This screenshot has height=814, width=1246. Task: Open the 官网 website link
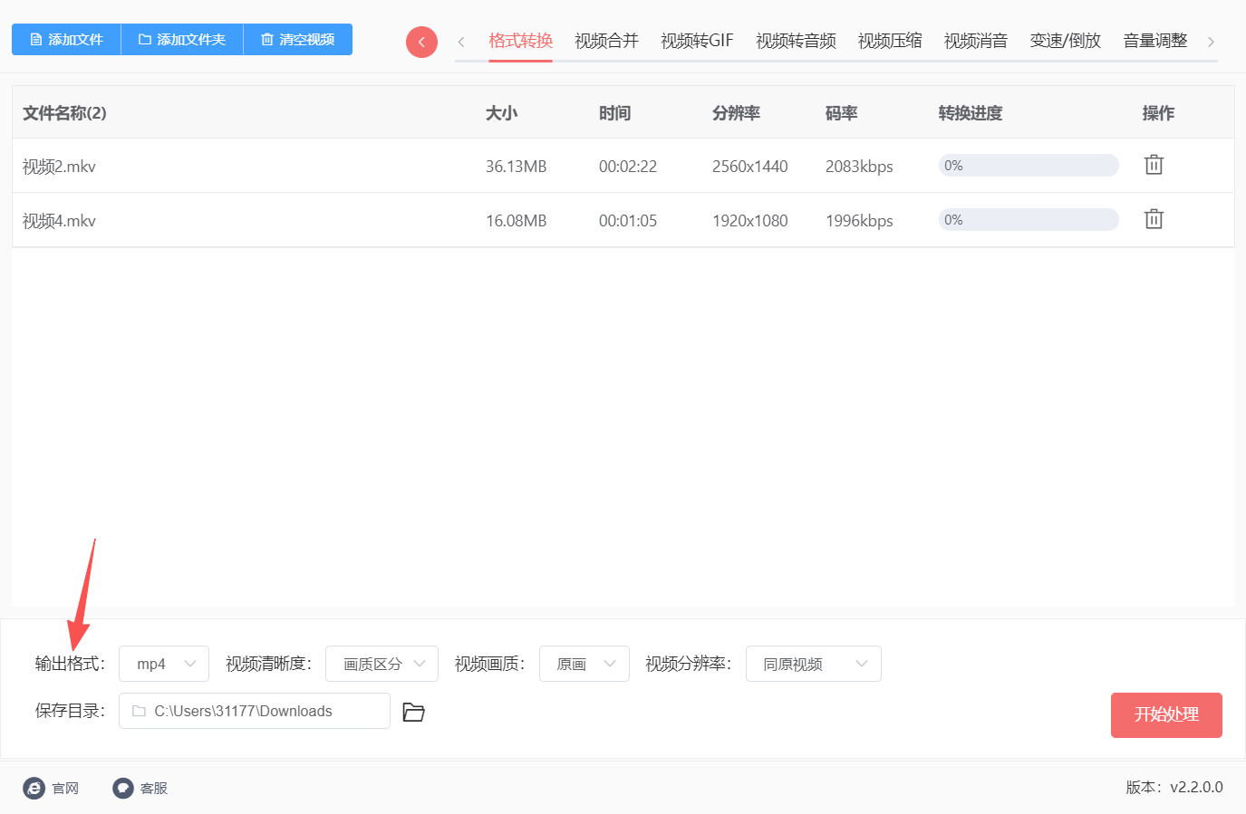[51, 789]
